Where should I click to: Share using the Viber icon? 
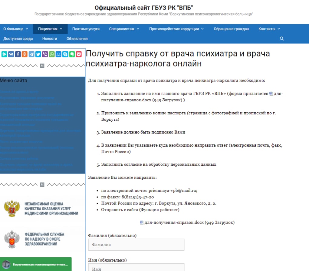tap(45, 54)
